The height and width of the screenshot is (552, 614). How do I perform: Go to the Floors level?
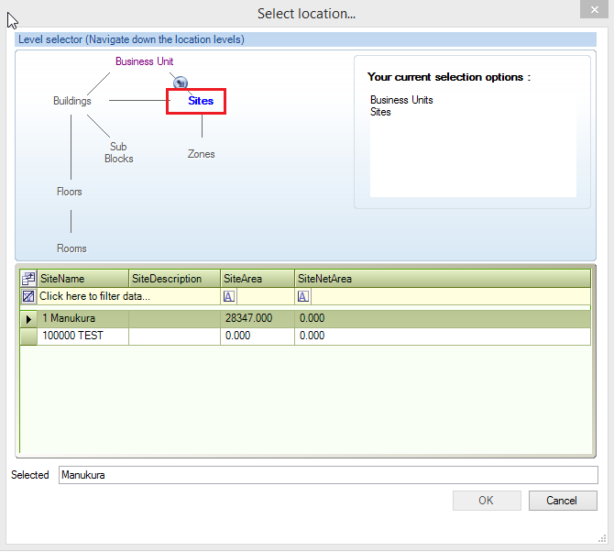point(70,192)
